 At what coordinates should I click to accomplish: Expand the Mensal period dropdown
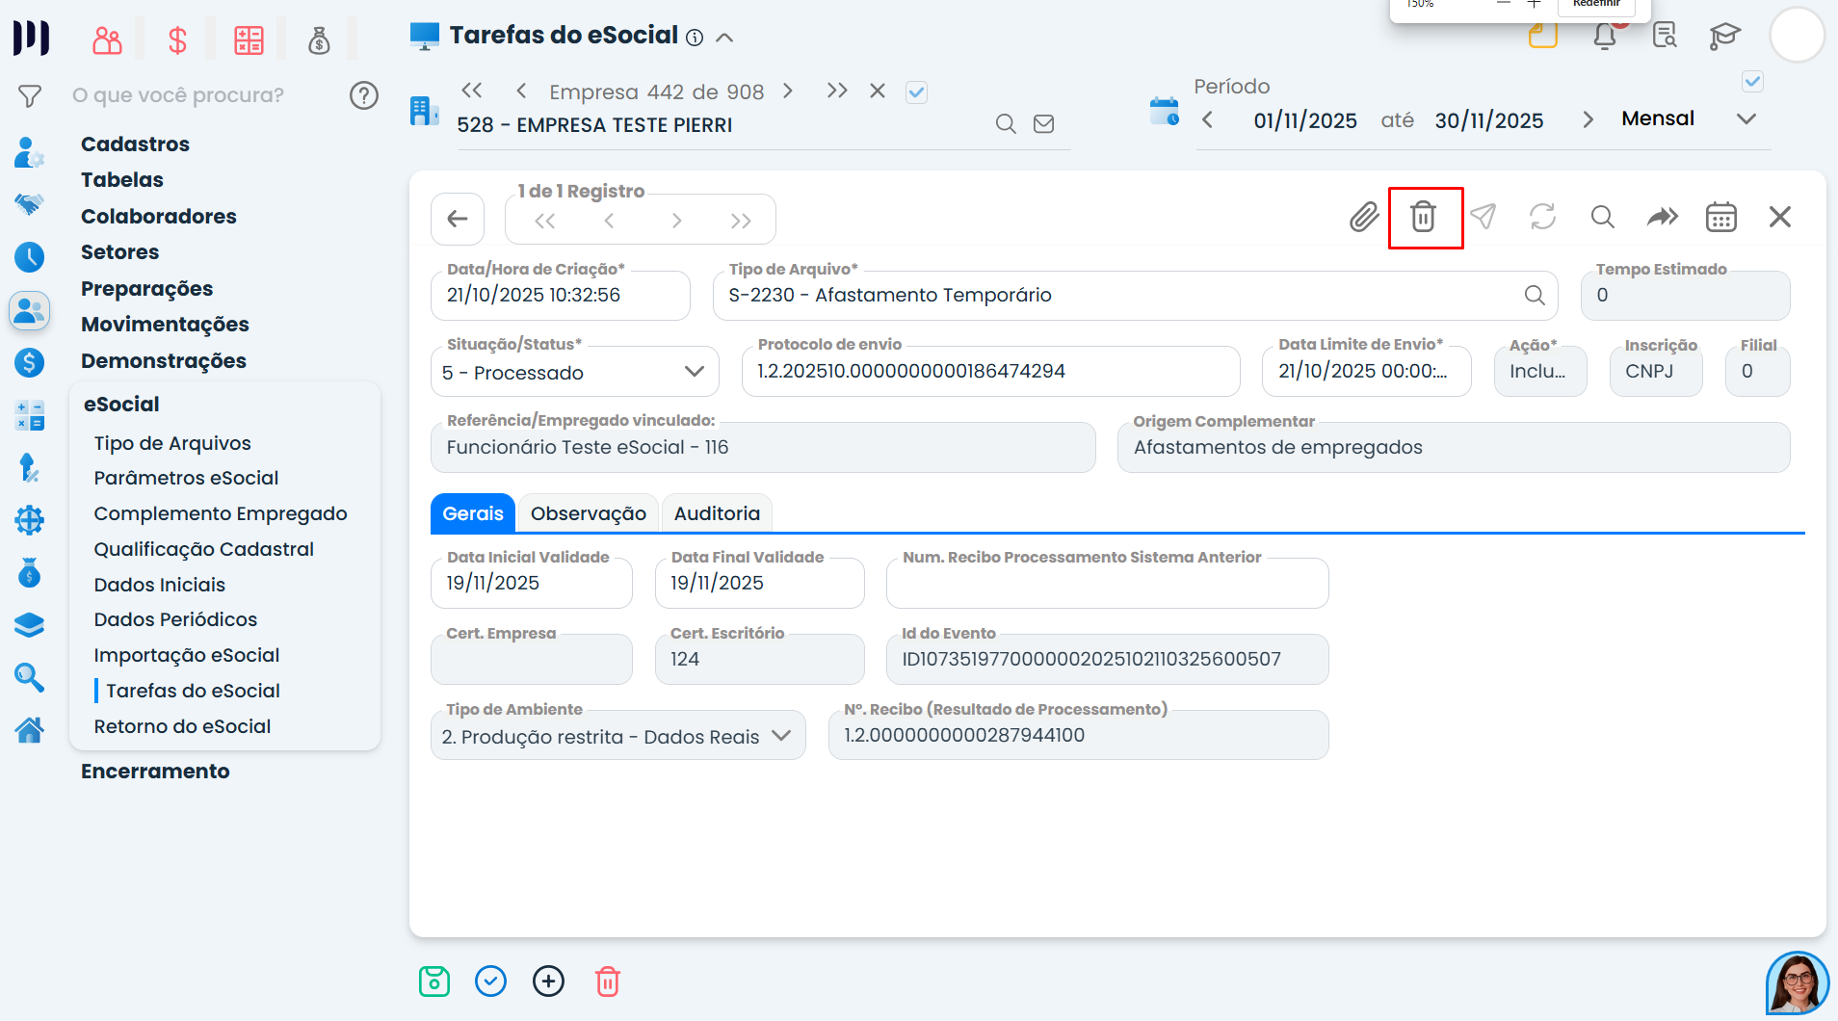point(1746,118)
